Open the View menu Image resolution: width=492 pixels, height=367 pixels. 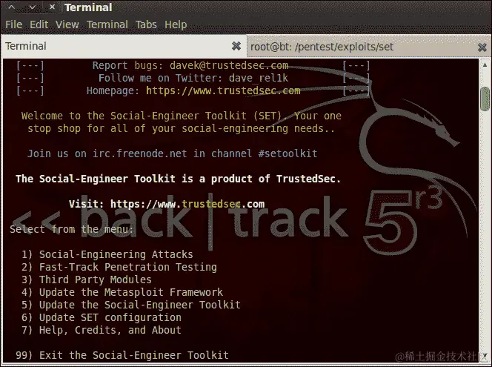[x=67, y=24]
